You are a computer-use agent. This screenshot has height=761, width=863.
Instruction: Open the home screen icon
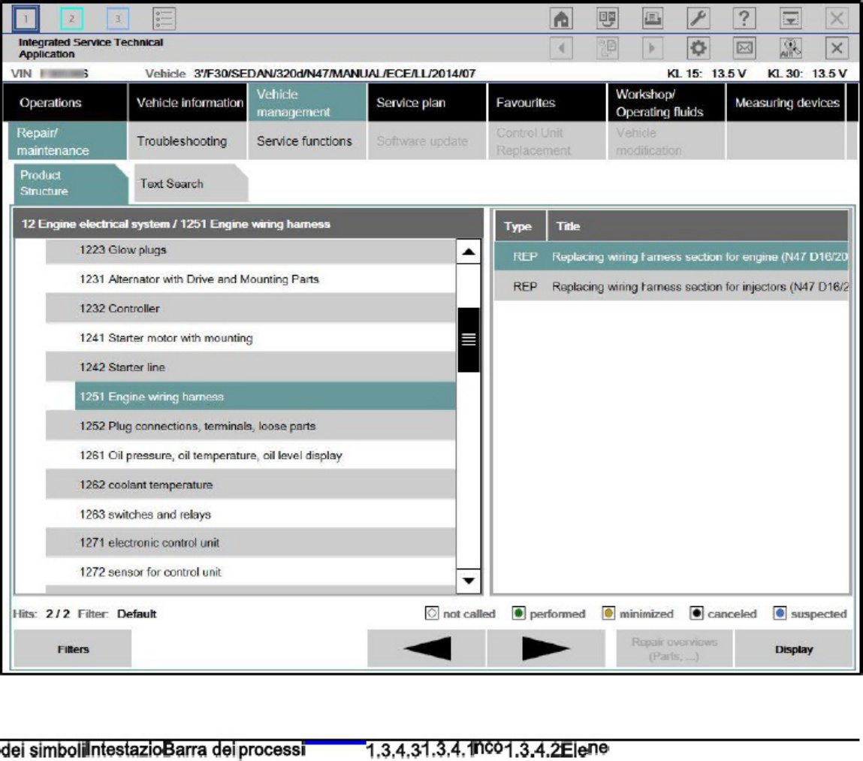point(561,19)
